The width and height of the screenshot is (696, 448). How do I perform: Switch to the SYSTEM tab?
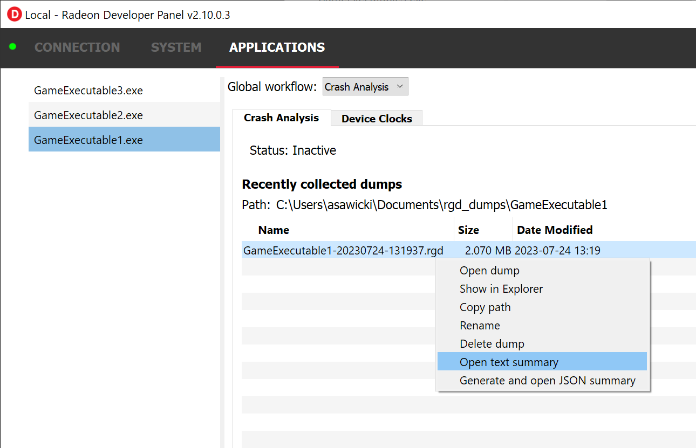pyautogui.click(x=176, y=47)
